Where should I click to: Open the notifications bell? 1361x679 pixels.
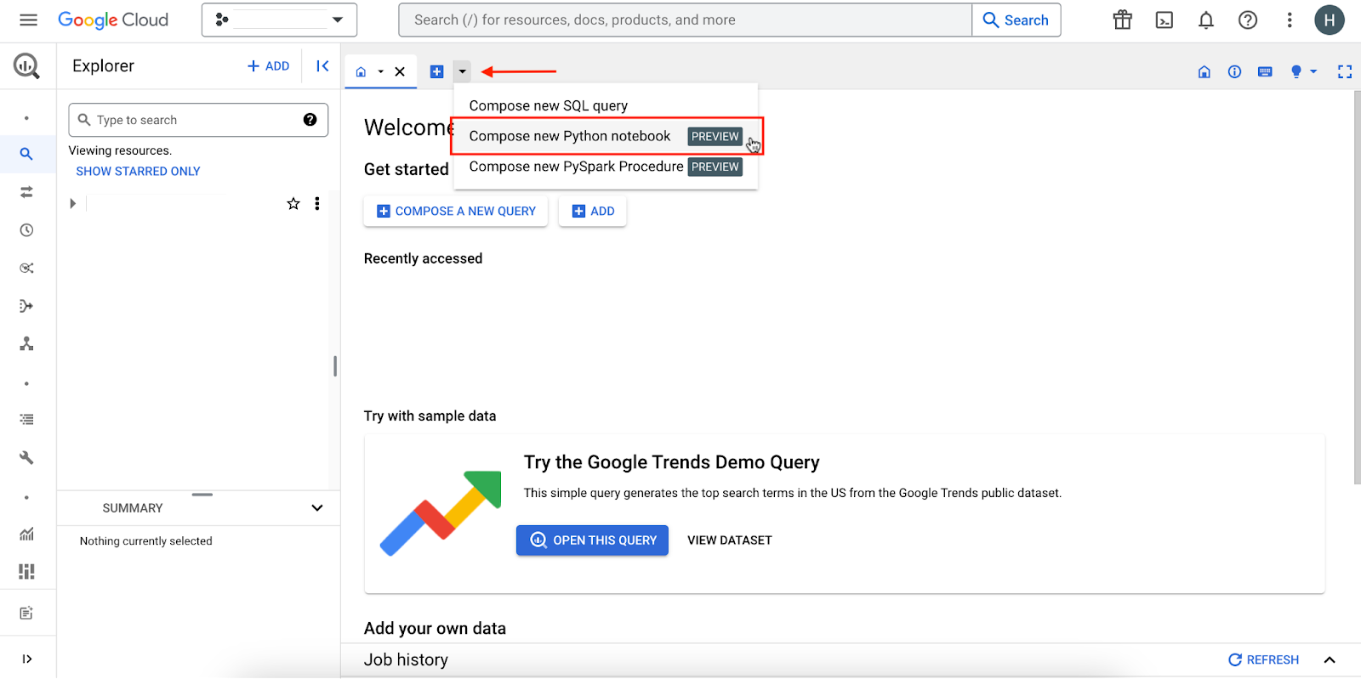(1206, 20)
